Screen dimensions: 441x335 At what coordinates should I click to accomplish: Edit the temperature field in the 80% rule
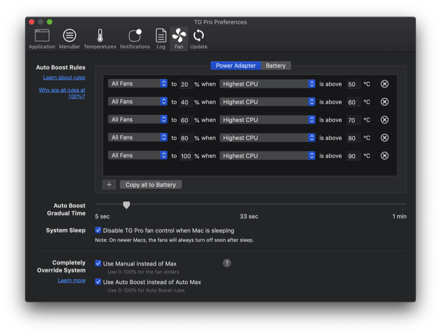(354, 138)
